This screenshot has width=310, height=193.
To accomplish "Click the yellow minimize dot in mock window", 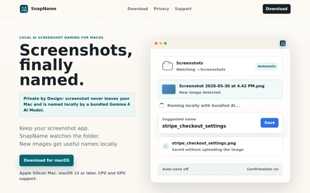I will (x=160, y=43).
